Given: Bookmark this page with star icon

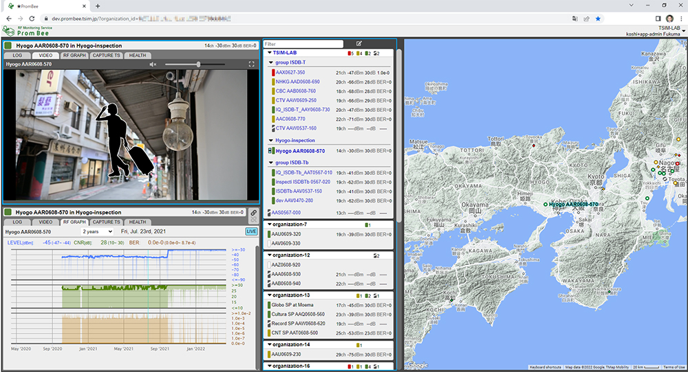Looking at the screenshot, I should [598, 19].
